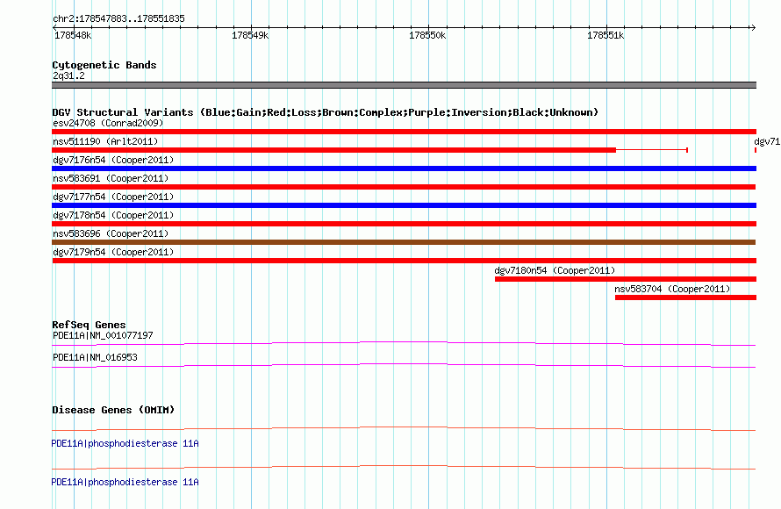Click the blue dgv7177n54 gain bar
This screenshot has height=509, width=781.
pos(404,205)
